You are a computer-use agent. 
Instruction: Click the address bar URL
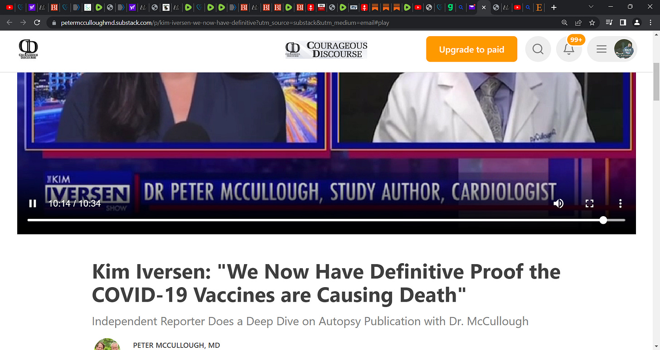[225, 23]
